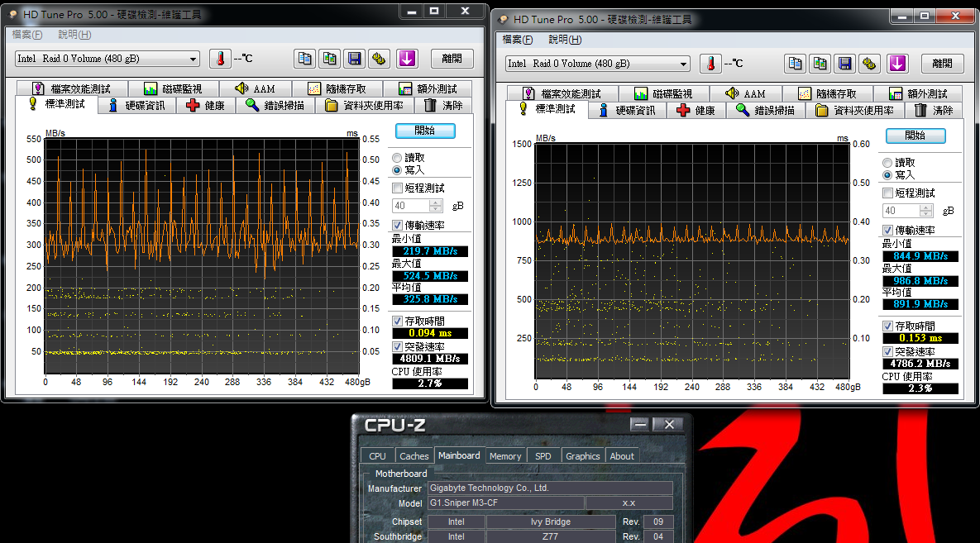
Task: Open 資料夾使用率 folder usage tab in left window
Action: [365, 106]
